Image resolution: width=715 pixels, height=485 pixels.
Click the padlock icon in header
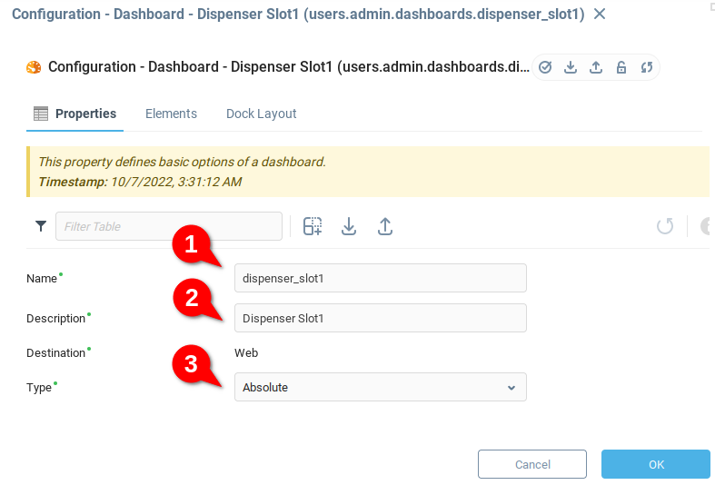[621, 67]
